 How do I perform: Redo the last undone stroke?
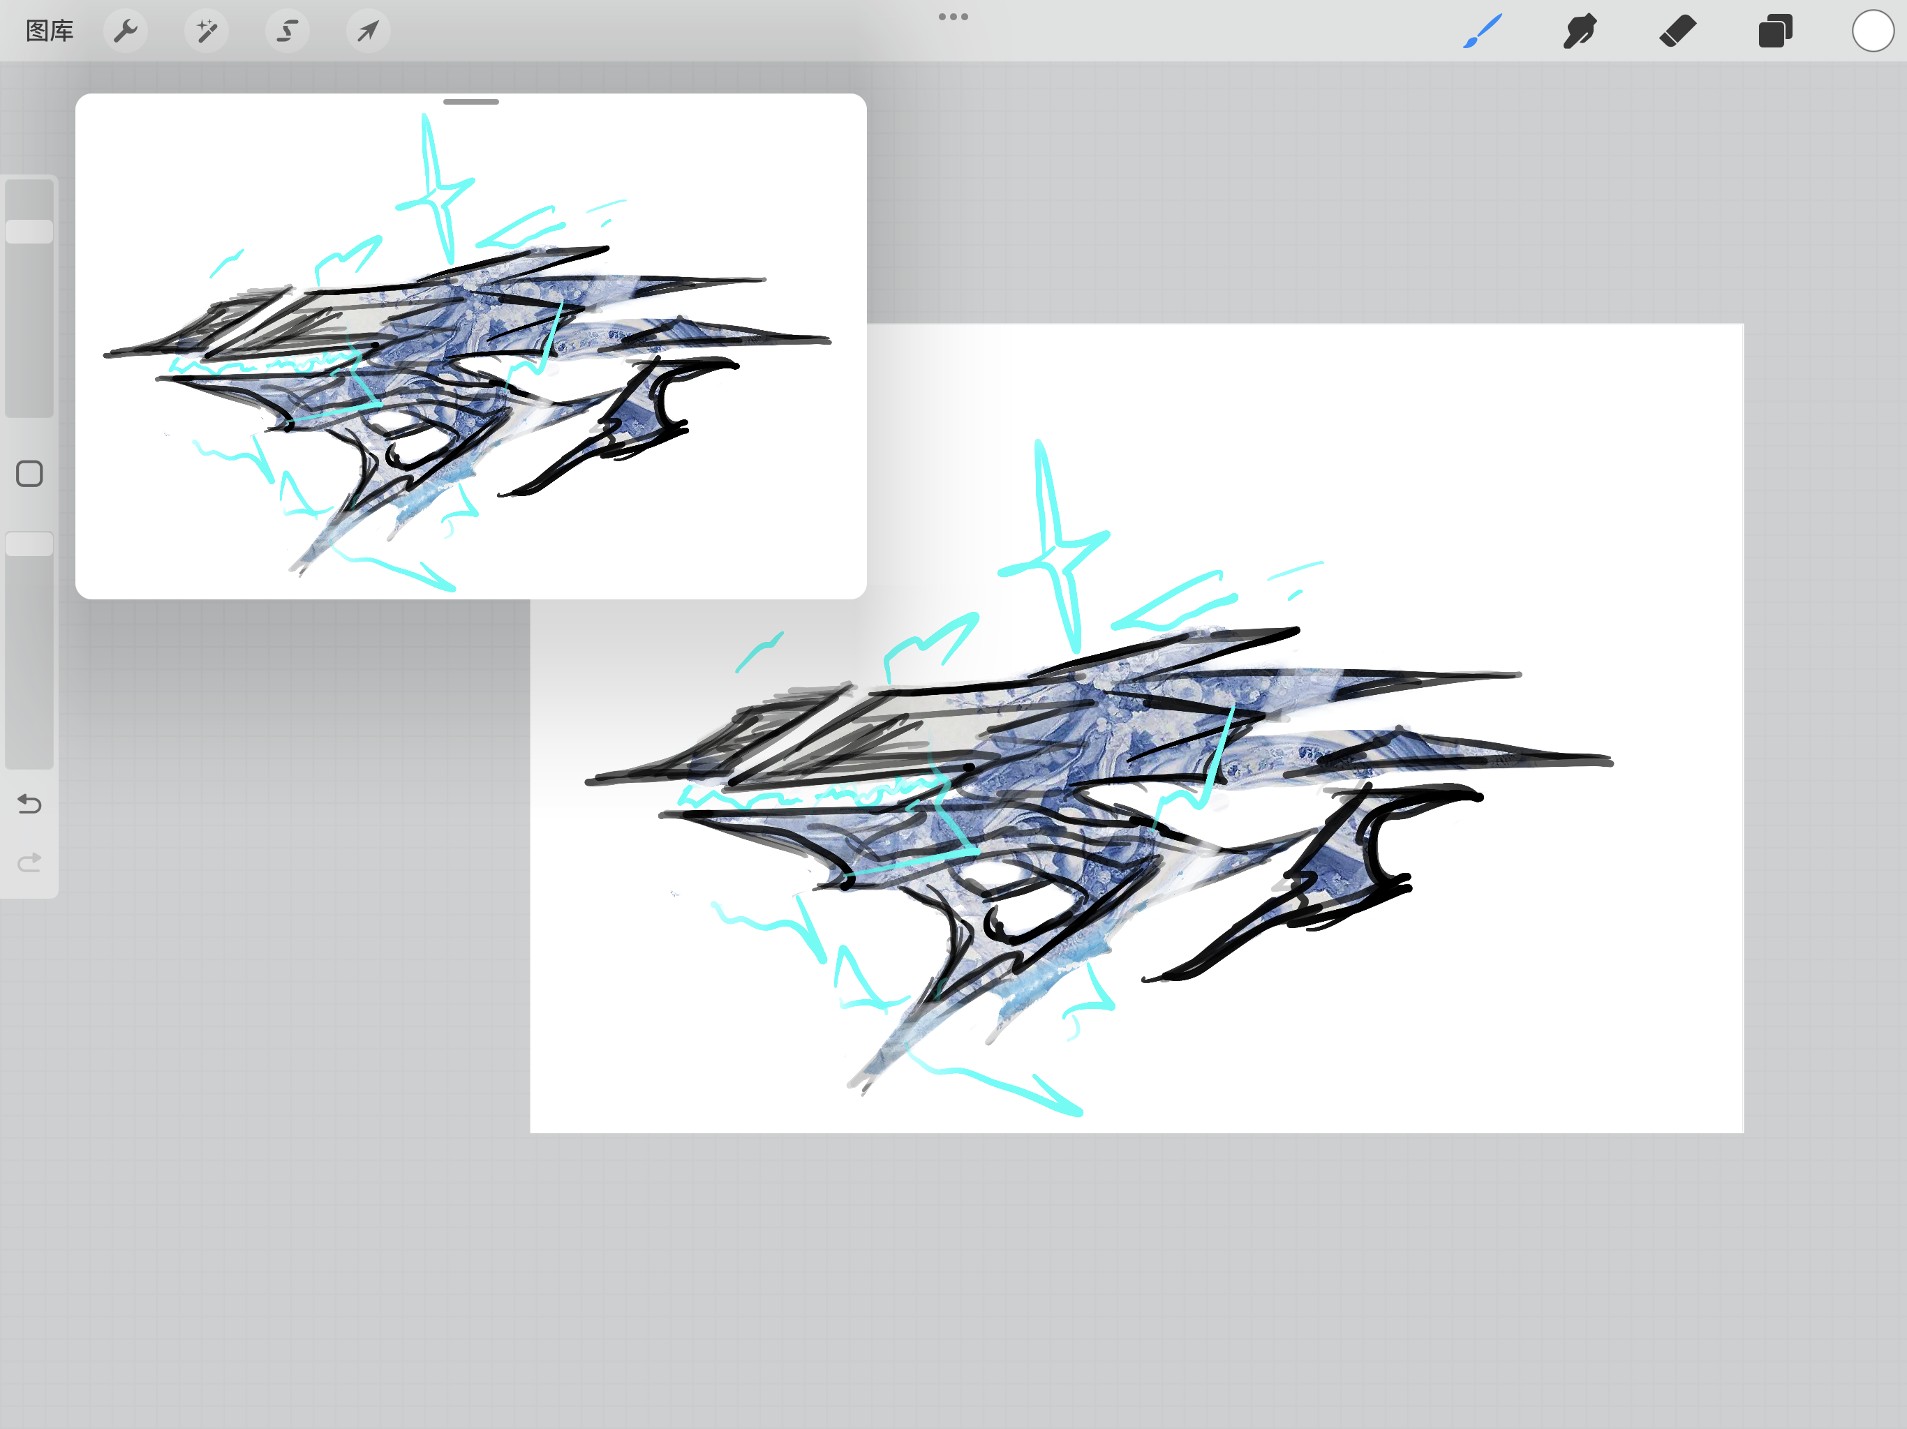click(29, 862)
